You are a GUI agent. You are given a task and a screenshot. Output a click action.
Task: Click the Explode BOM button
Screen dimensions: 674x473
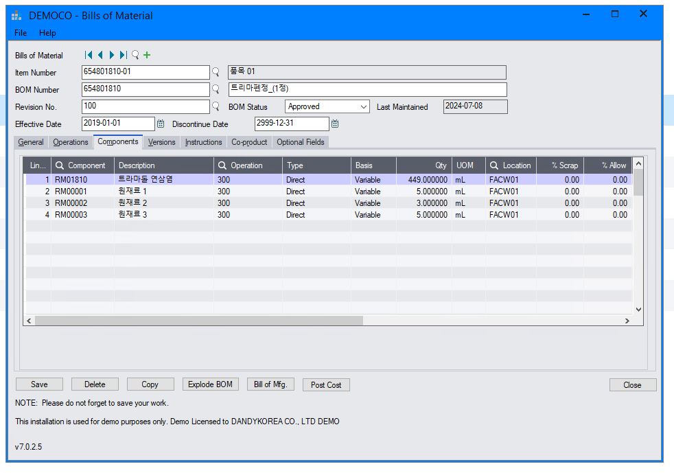pyautogui.click(x=210, y=384)
